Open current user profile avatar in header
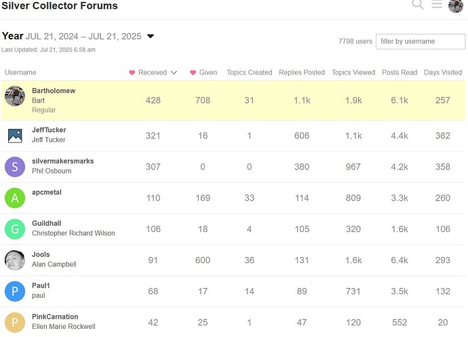This screenshot has height=337, width=468. (x=456, y=5)
